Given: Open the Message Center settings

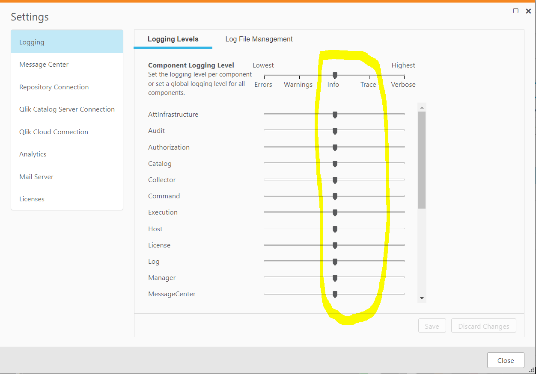Looking at the screenshot, I should [x=67, y=65].
